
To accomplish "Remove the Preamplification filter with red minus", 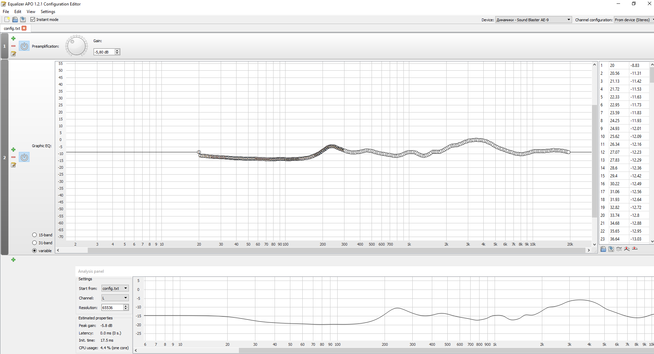I will coord(13,46).
